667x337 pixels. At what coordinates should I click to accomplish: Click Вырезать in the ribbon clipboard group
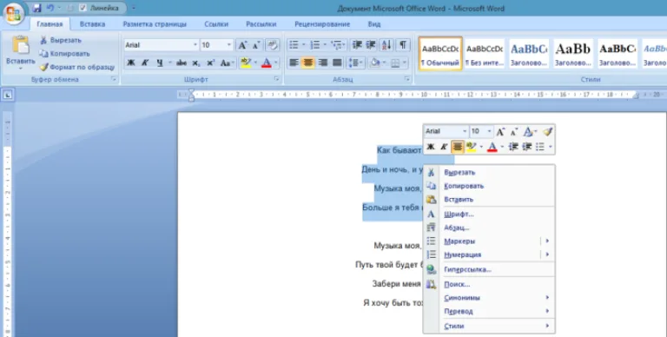tap(61, 40)
